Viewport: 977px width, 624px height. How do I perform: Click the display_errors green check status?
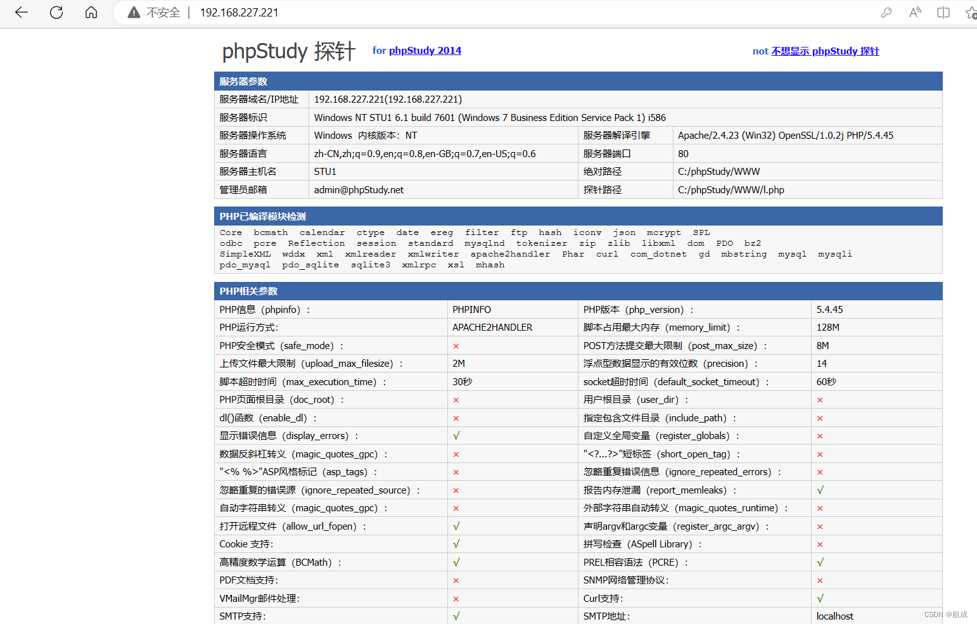click(x=456, y=436)
